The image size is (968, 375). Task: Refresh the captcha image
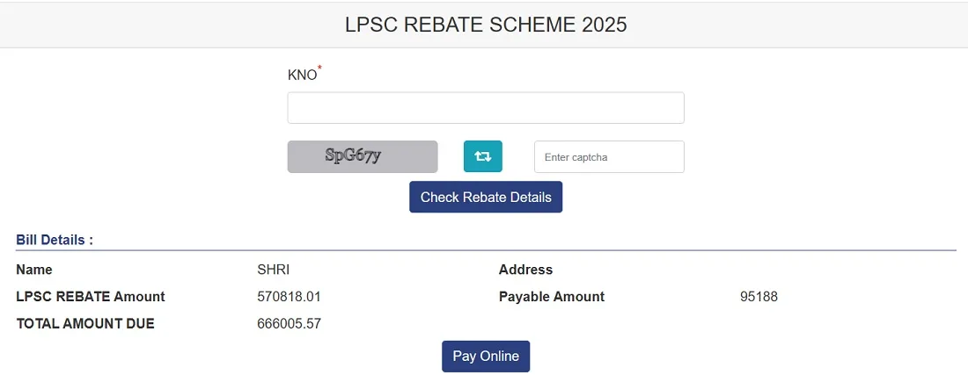(x=482, y=156)
